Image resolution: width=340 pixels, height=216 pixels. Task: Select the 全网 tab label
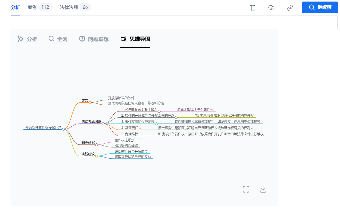(62, 39)
